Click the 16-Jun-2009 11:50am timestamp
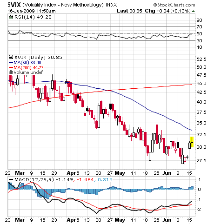This screenshot has width=214, height=224. (x=32, y=11)
